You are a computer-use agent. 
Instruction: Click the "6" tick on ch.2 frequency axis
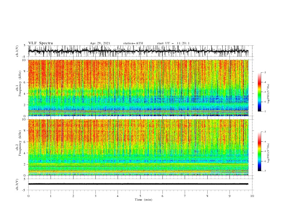pos(25,142)
